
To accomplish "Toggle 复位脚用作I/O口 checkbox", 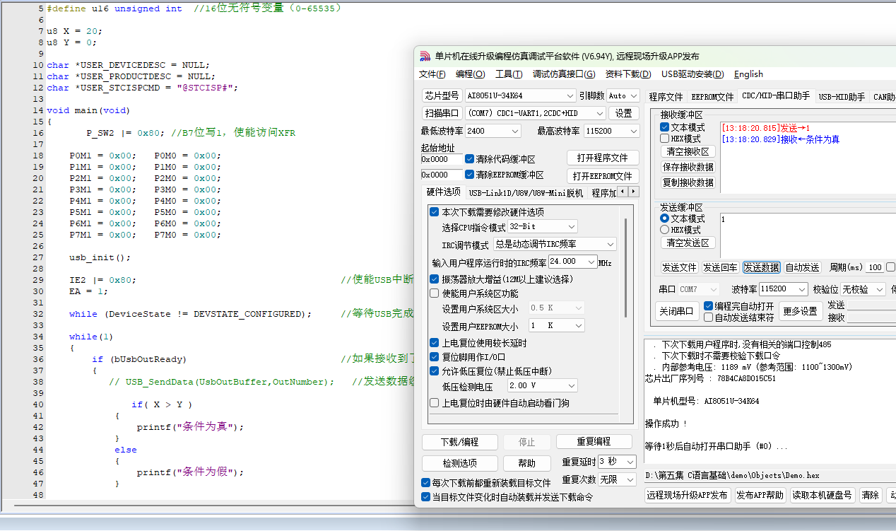I will [435, 357].
